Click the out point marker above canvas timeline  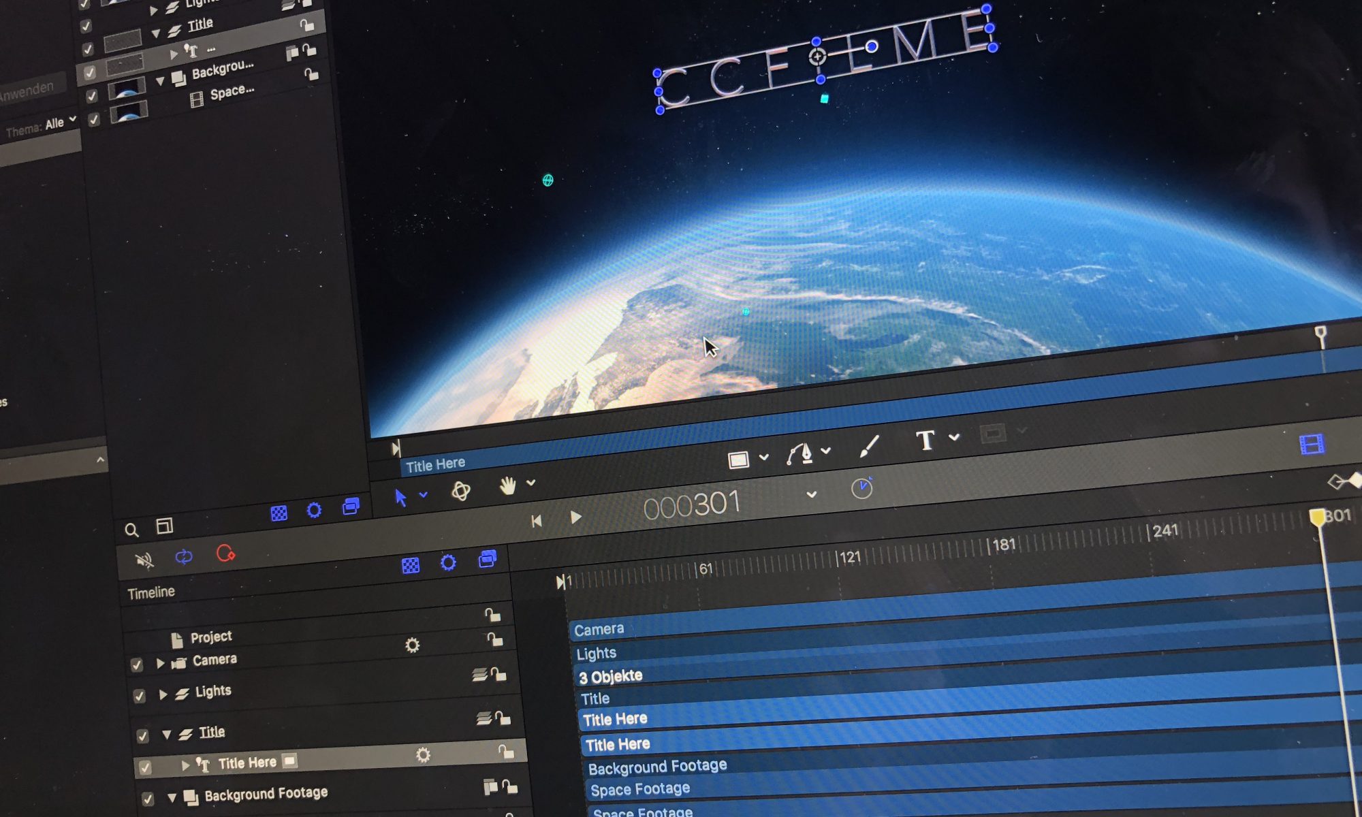coord(1320,335)
